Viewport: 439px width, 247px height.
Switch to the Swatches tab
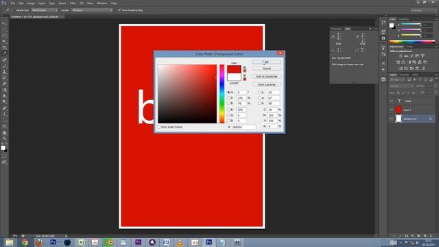pyautogui.click(x=404, y=19)
